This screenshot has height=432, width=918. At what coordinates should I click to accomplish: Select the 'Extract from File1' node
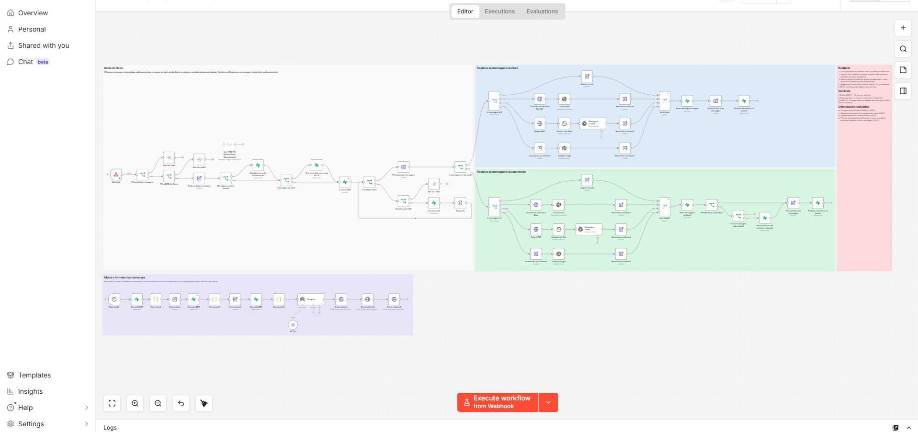coord(564,123)
